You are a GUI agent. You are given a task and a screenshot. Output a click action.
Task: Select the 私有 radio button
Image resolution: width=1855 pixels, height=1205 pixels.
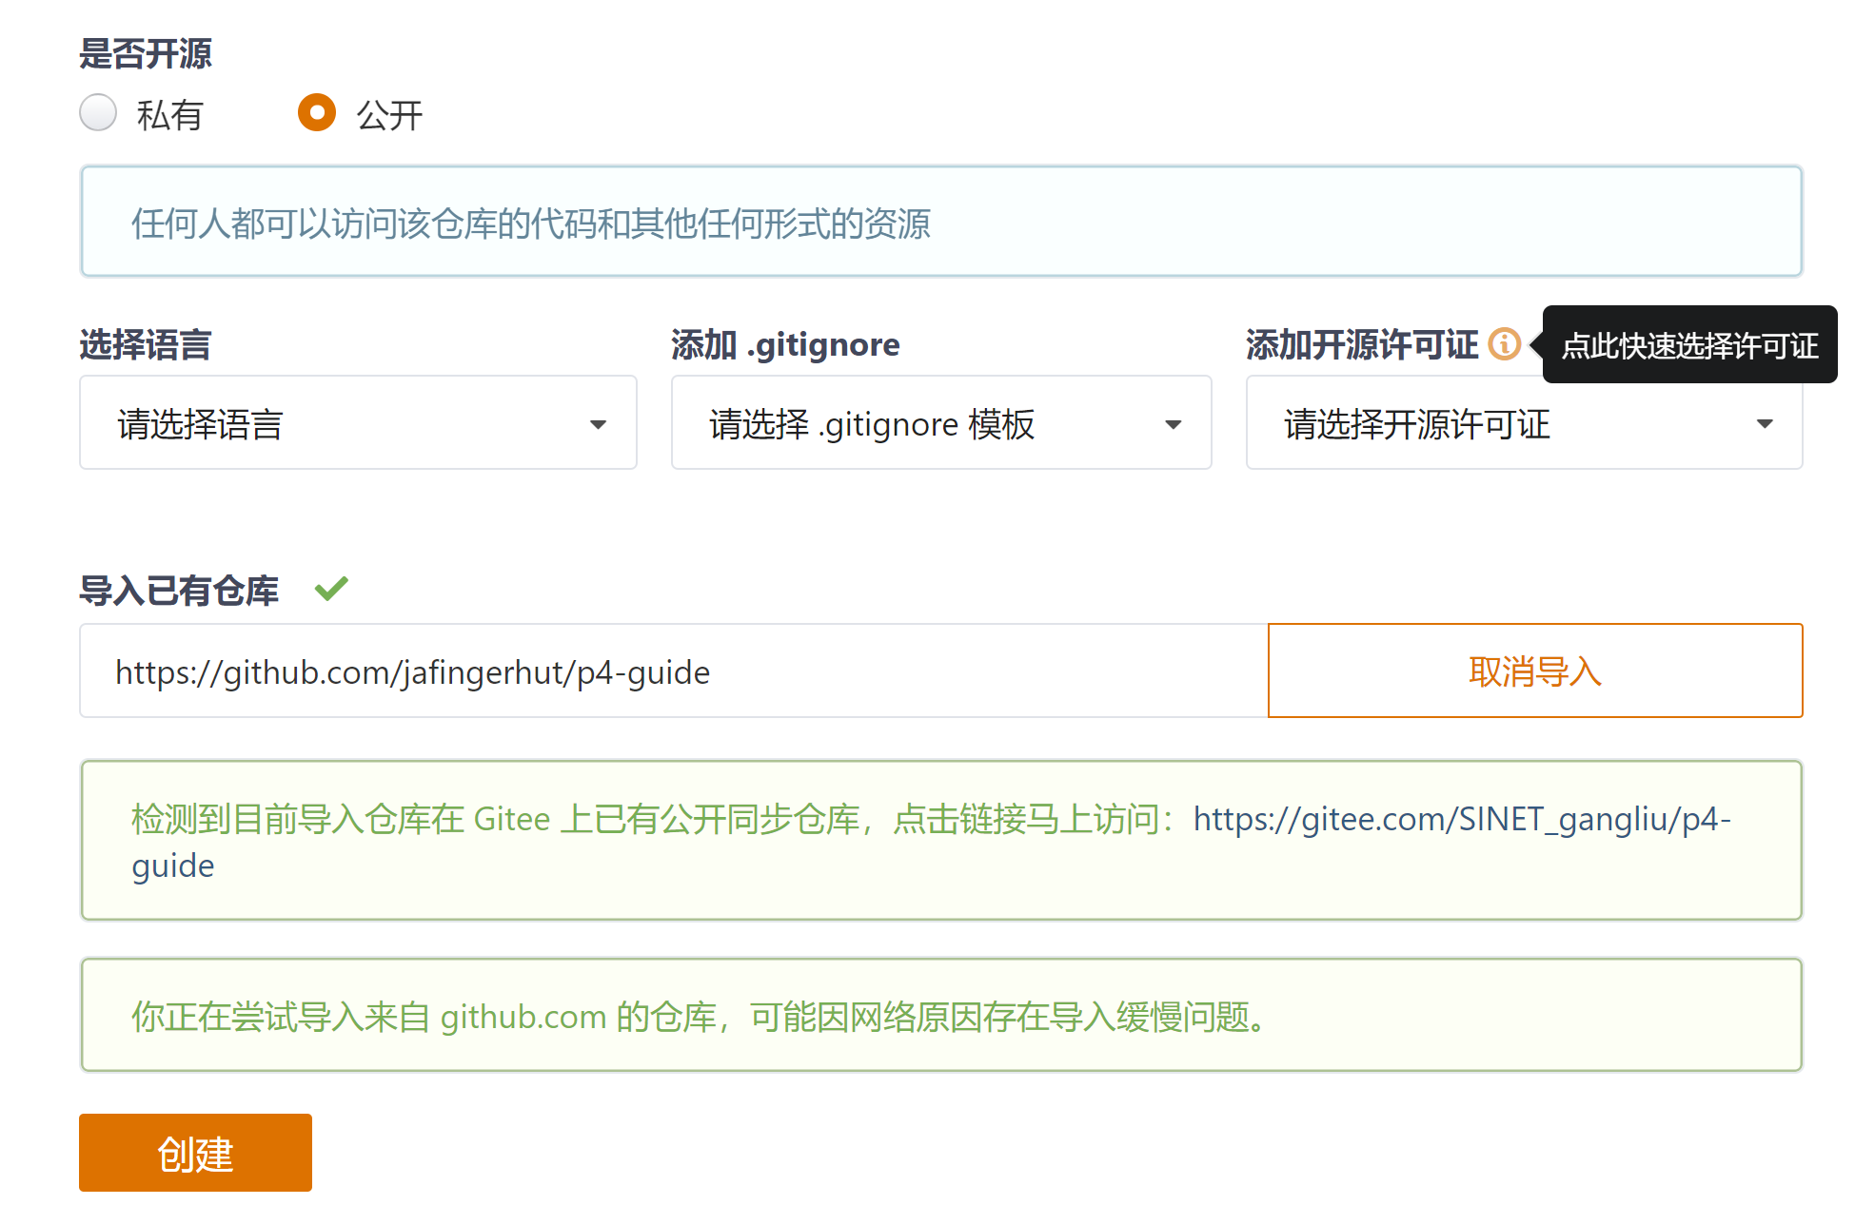tap(98, 112)
